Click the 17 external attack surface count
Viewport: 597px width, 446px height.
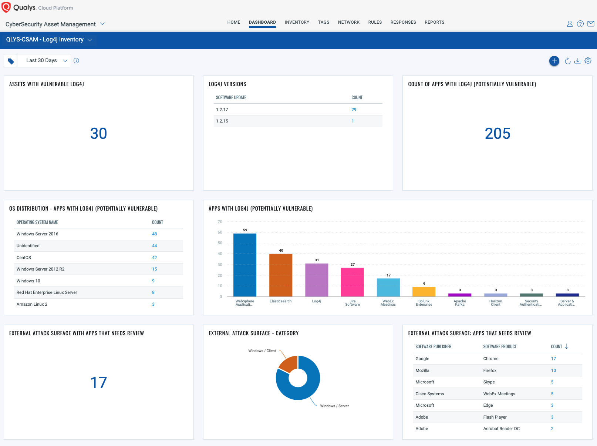(x=98, y=383)
